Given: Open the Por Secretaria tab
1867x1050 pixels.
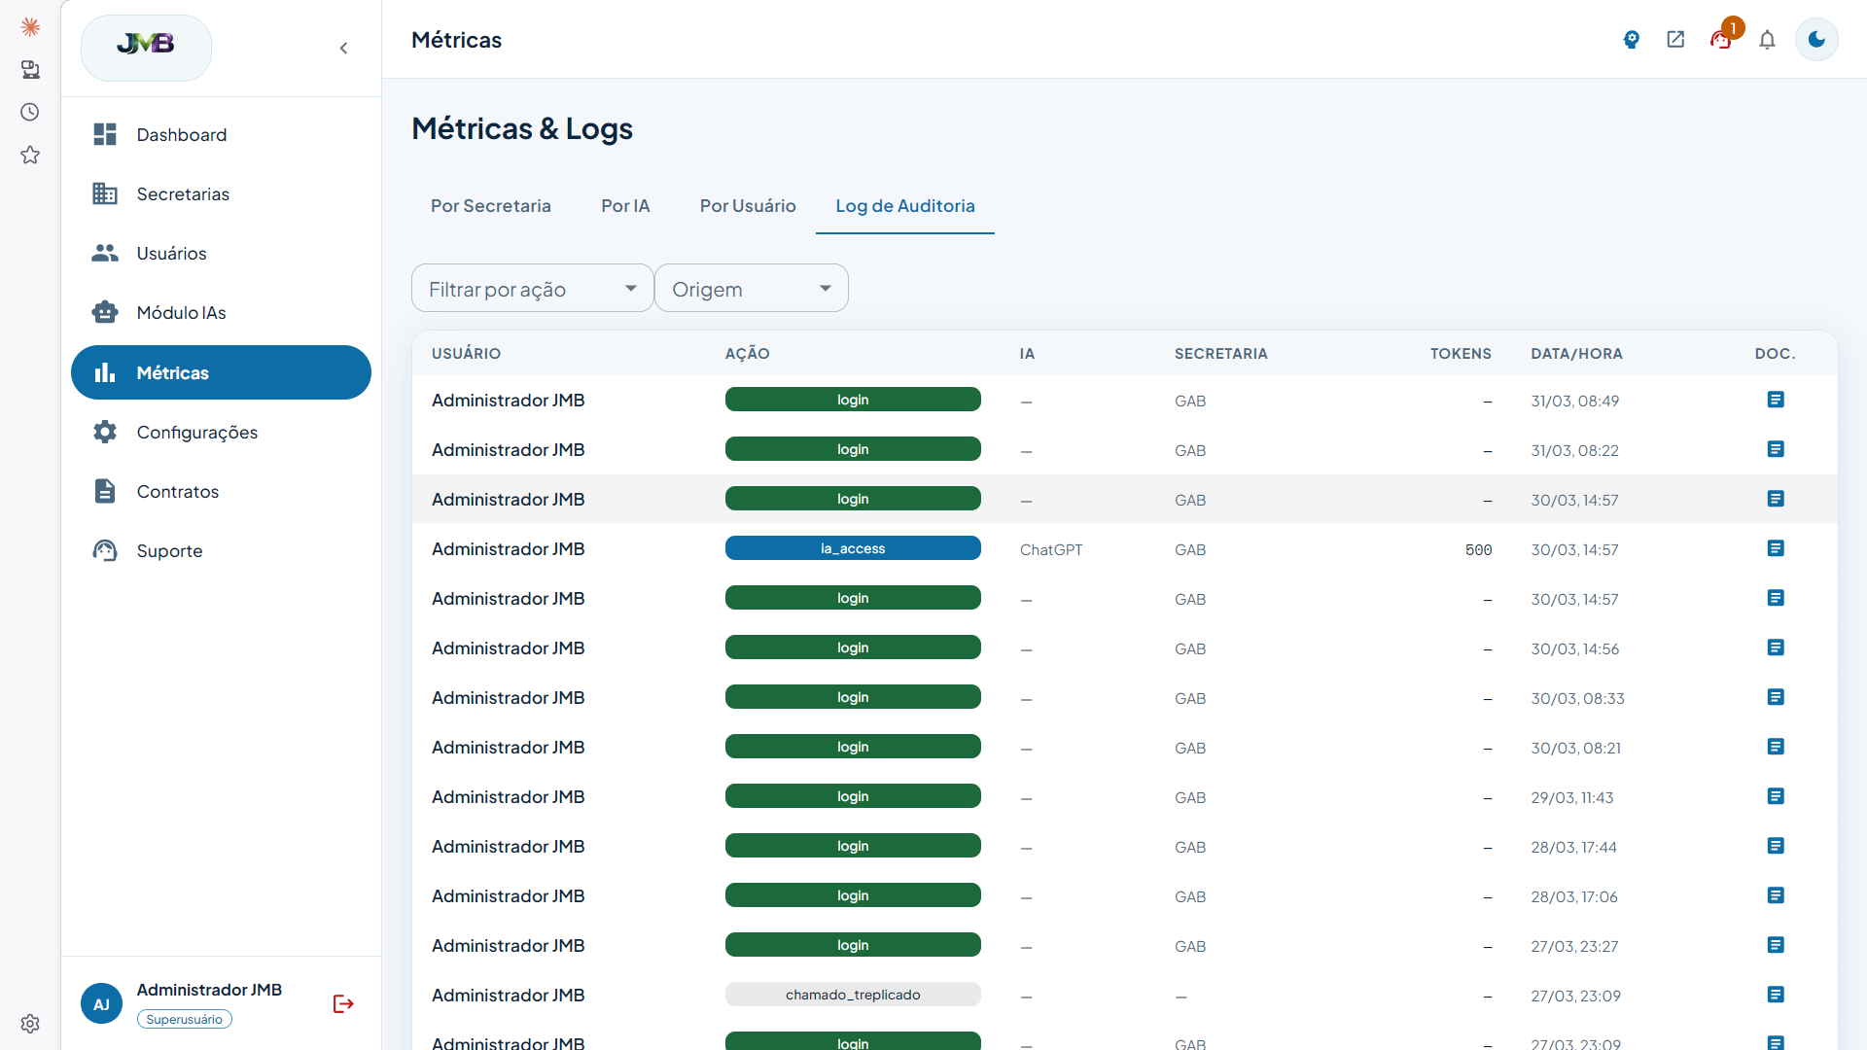Looking at the screenshot, I should point(491,205).
